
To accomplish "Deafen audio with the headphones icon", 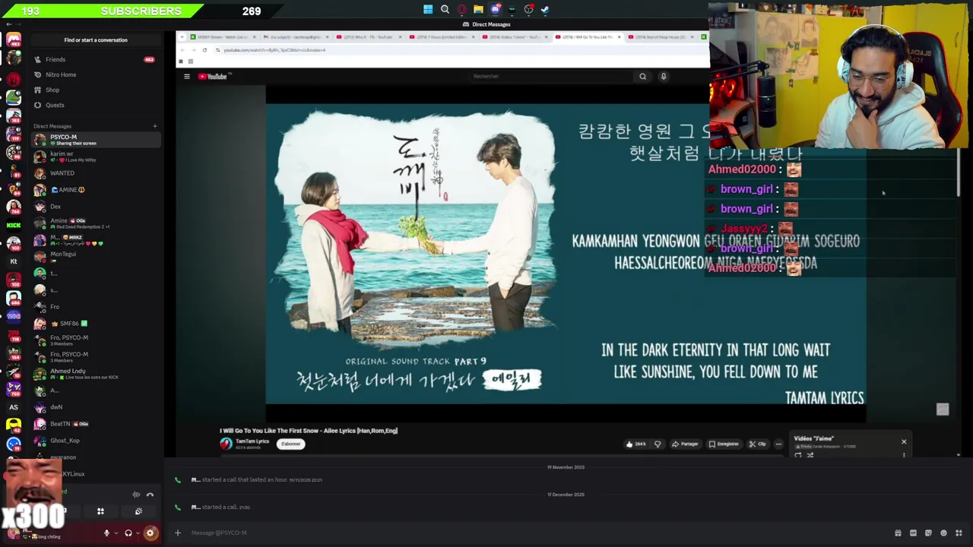I will click(x=128, y=533).
